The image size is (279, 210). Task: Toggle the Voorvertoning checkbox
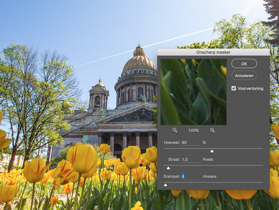pos(234,88)
